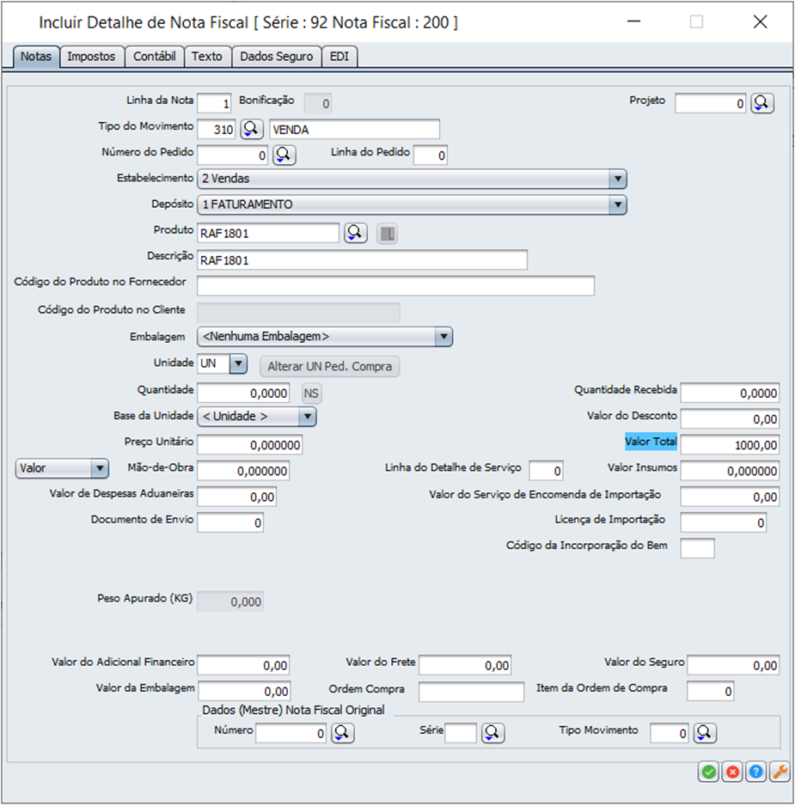The image size is (795, 806).
Task: Click the grid icon next to Produto
Action: tap(388, 233)
